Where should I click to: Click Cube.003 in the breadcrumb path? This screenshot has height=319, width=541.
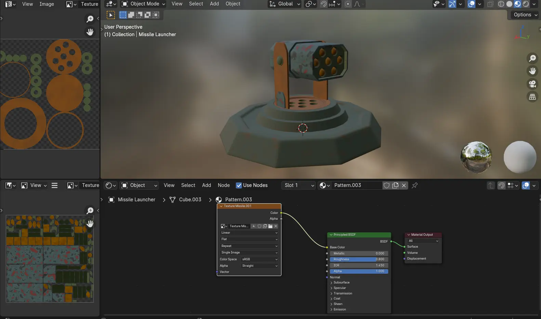(190, 200)
